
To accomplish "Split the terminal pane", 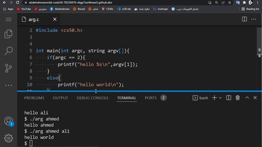I will (x=228, y=98).
